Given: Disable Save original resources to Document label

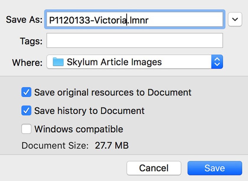Looking at the screenshot, I should click(x=113, y=92).
